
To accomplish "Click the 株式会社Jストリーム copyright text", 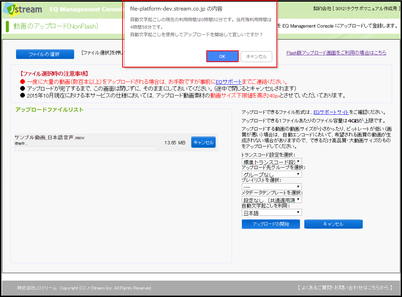I will point(84,288).
